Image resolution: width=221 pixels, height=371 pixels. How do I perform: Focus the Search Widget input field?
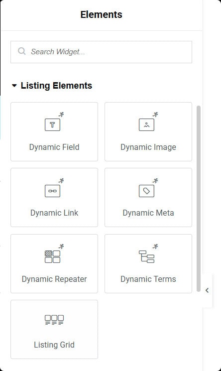point(101,52)
